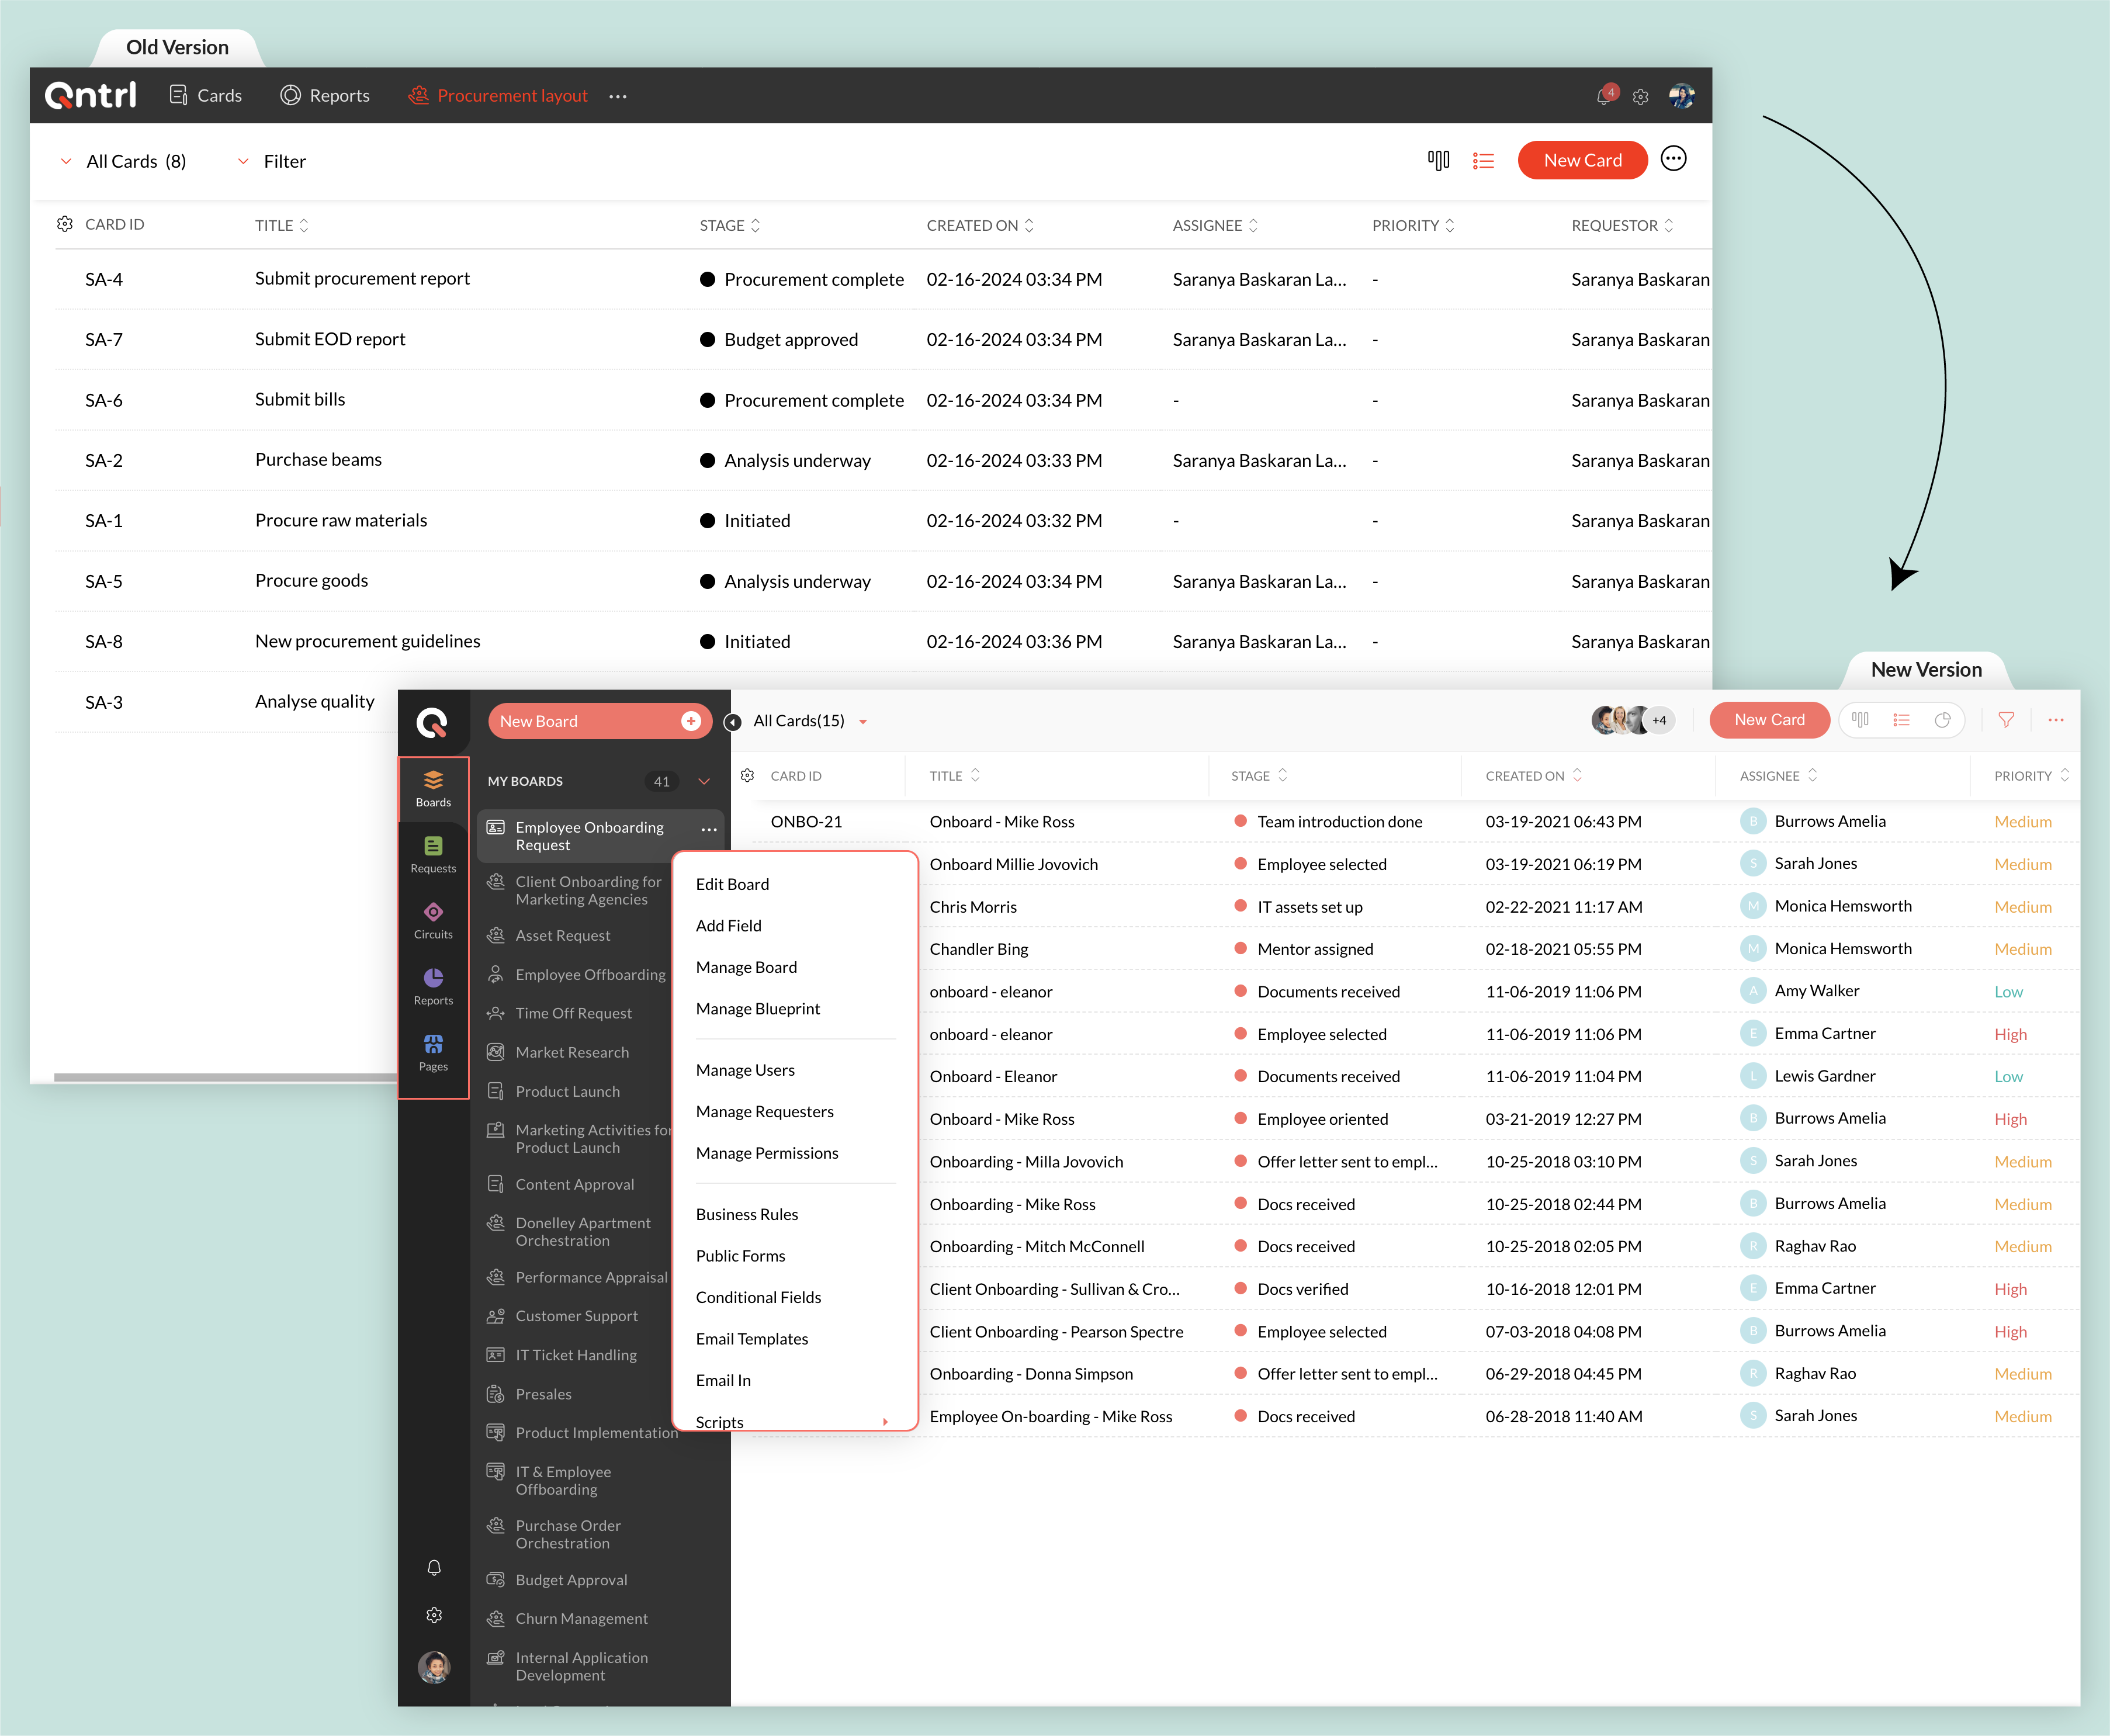
Task: Collapse the boards panel arrow
Action: [x=732, y=722]
